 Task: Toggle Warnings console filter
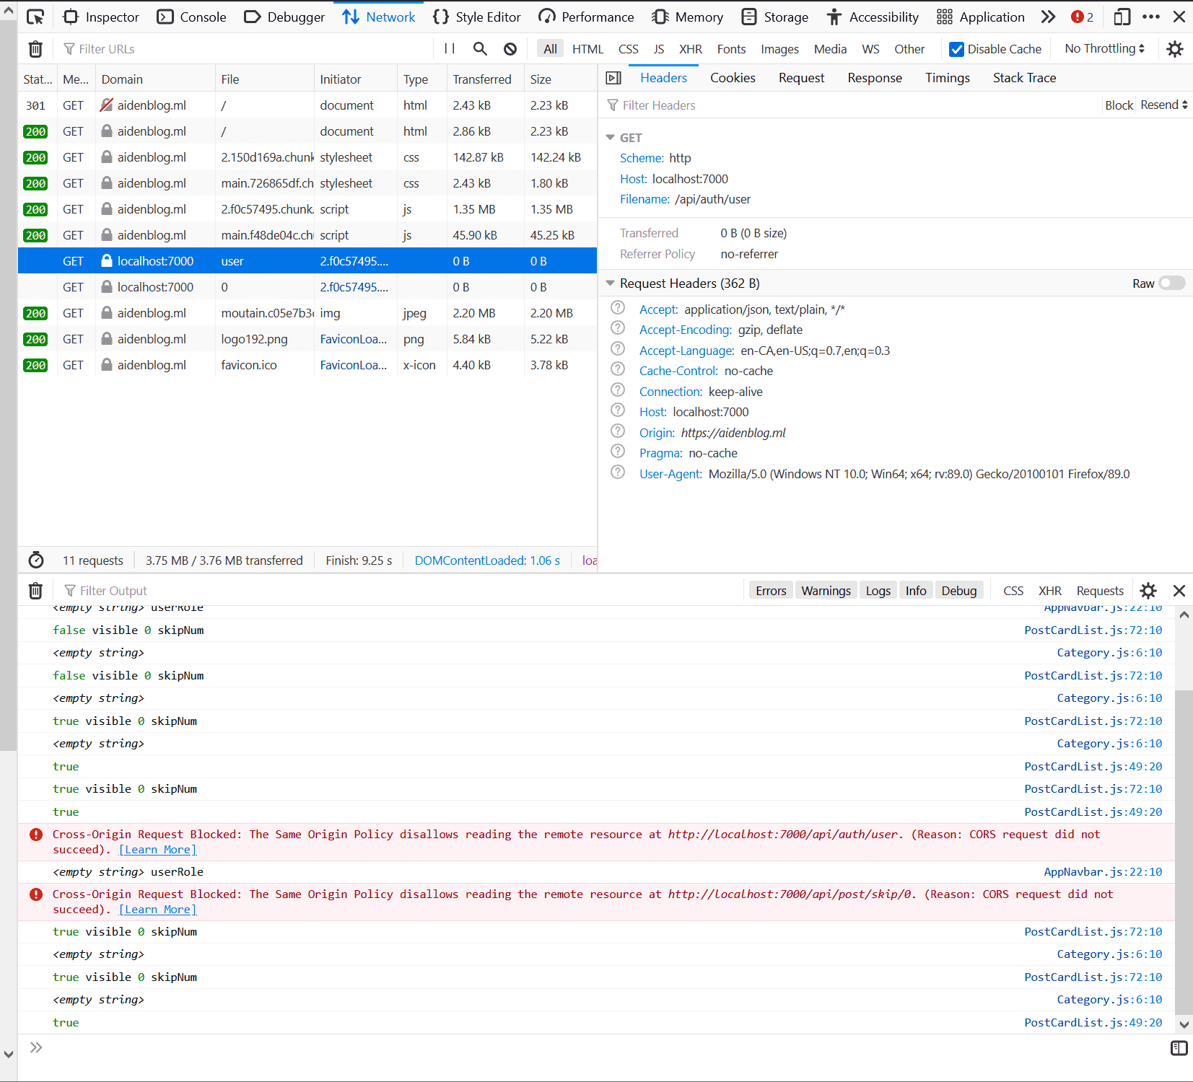coord(826,591)
